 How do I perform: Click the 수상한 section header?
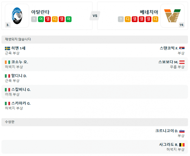pos(95,122)
